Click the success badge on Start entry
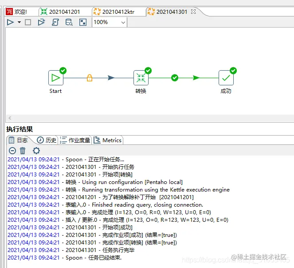Viewport: 294px width, 268px height. point(63,71)
